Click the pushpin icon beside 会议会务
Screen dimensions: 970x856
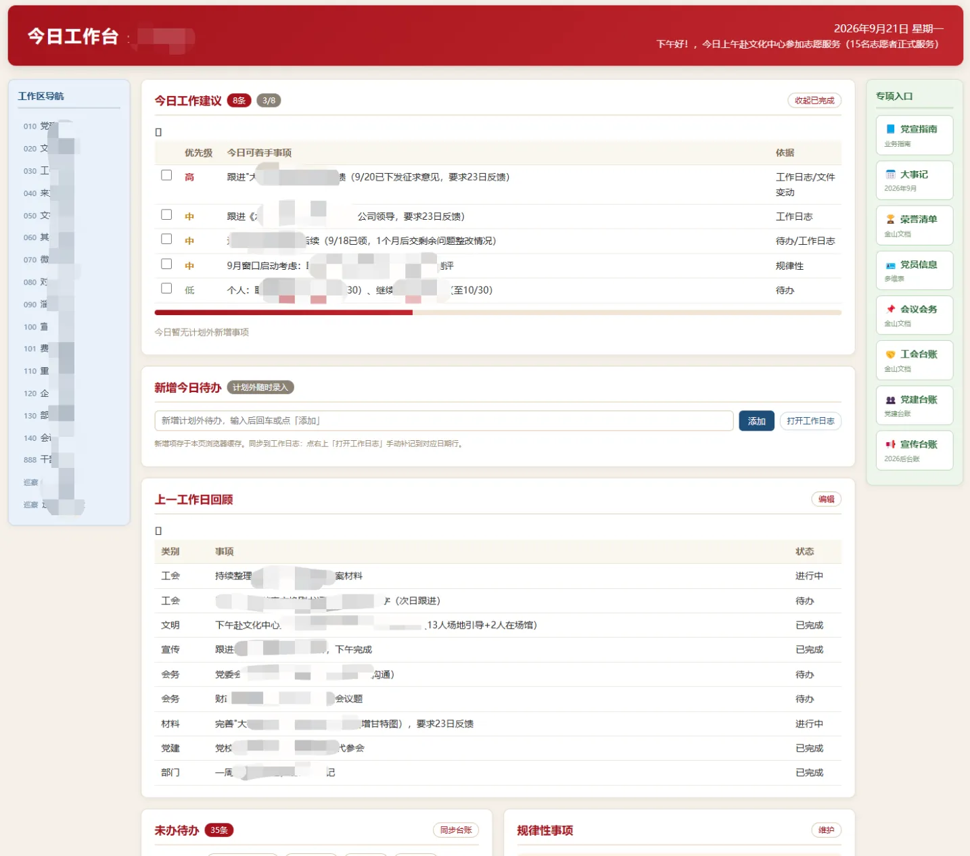pos(890,309)
